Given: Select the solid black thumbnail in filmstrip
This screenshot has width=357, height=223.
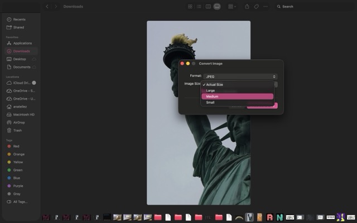Looking at the screenshot, I should coord(107,217).
